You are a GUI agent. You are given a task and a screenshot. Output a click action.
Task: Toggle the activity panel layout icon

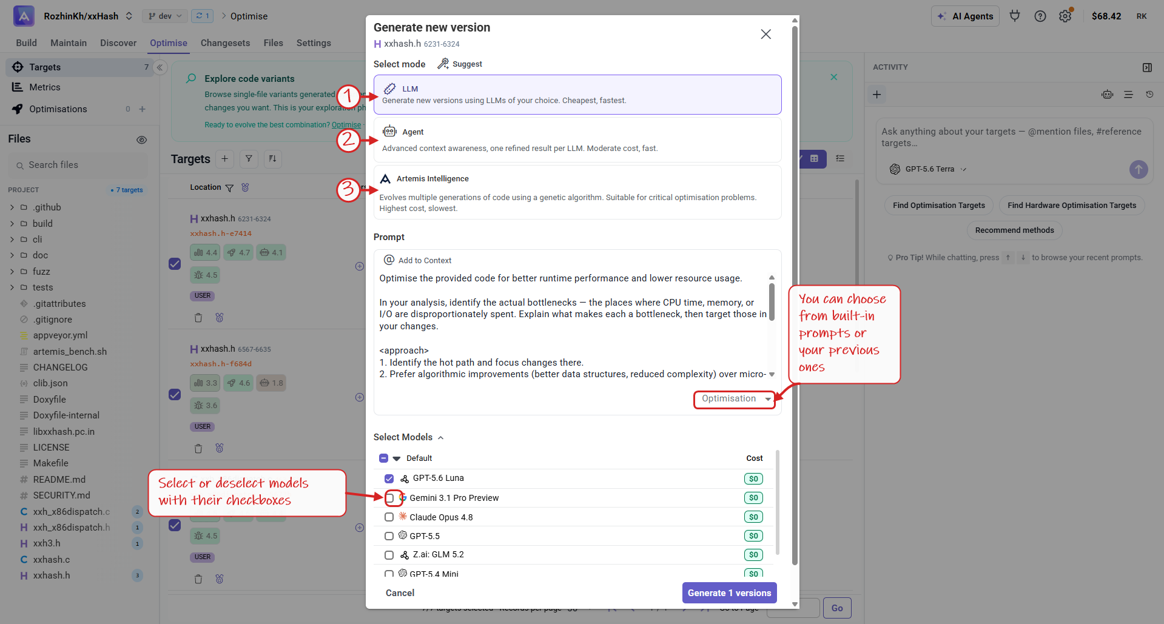[x=1147, y=67]
